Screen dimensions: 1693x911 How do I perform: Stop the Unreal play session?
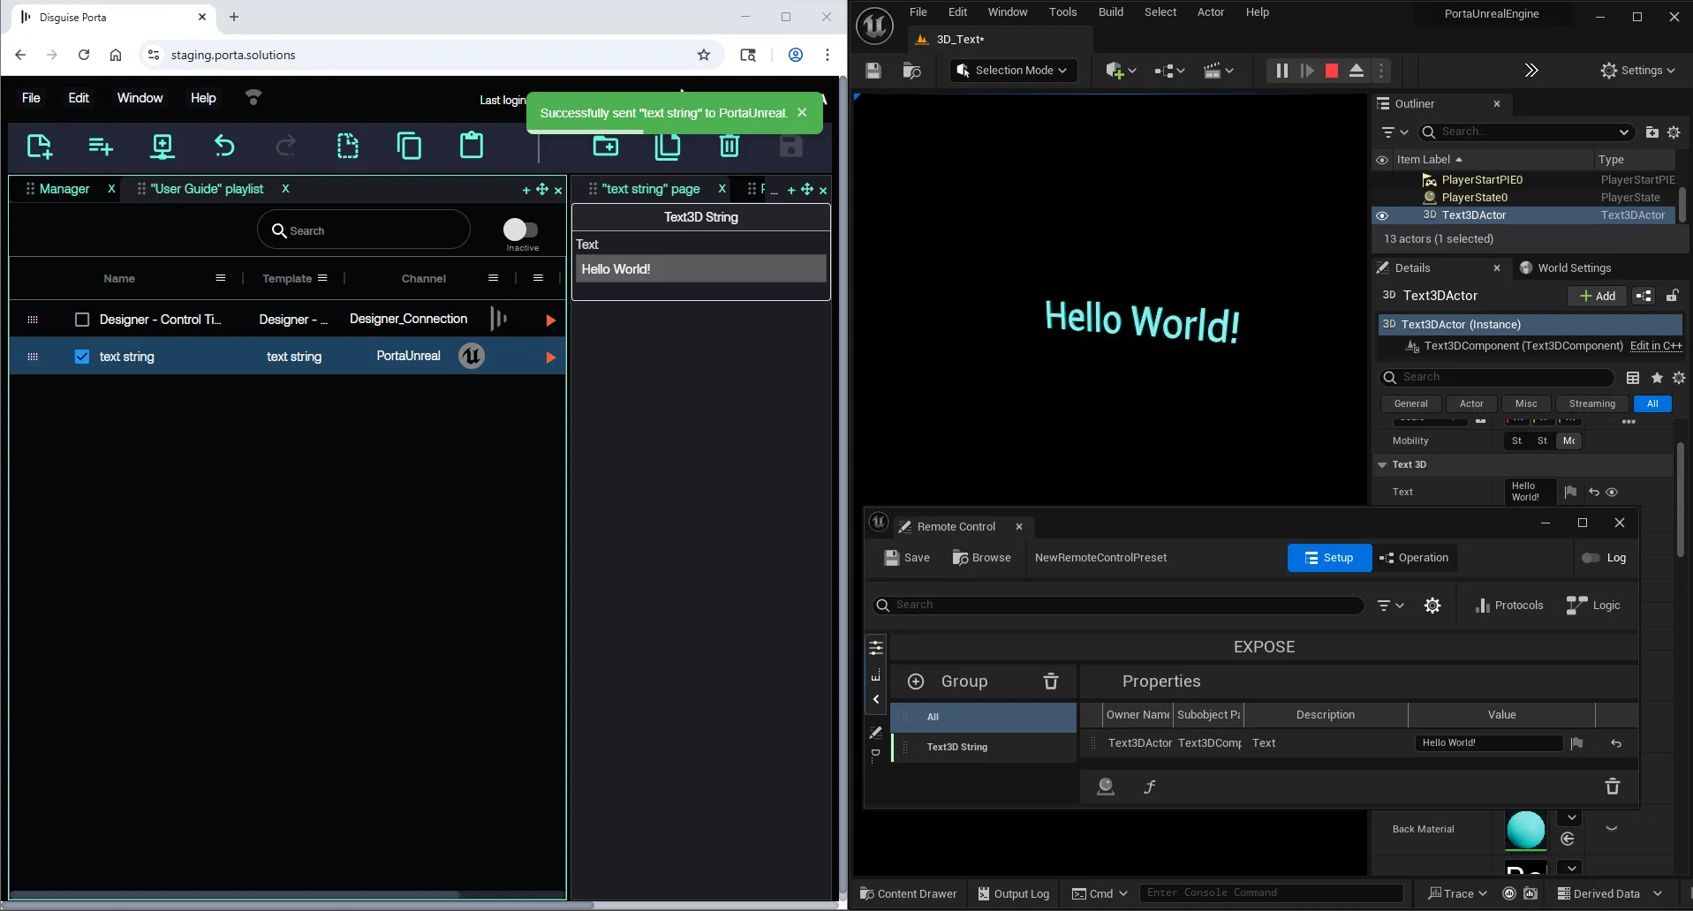pos(1331,71)
